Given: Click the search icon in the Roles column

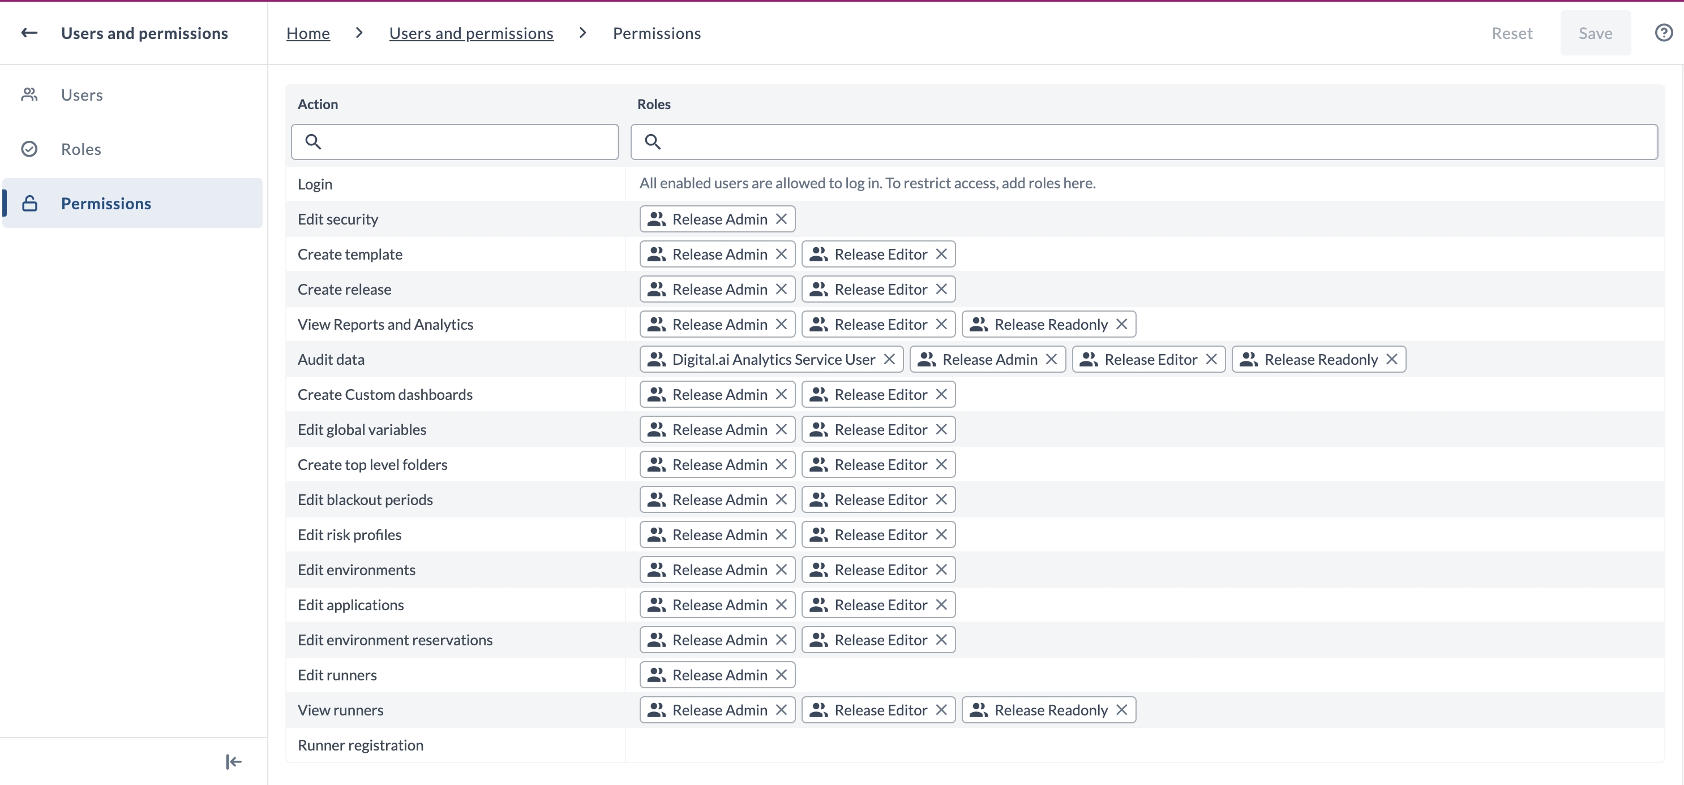Looking at the screenshot, I should tap(653, 142).
